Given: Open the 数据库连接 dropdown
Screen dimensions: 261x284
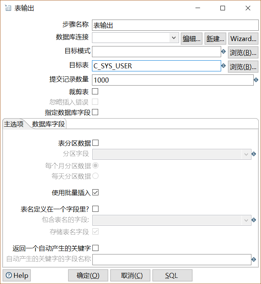Looking at the screenshot, I should click(x=135, y=38).
